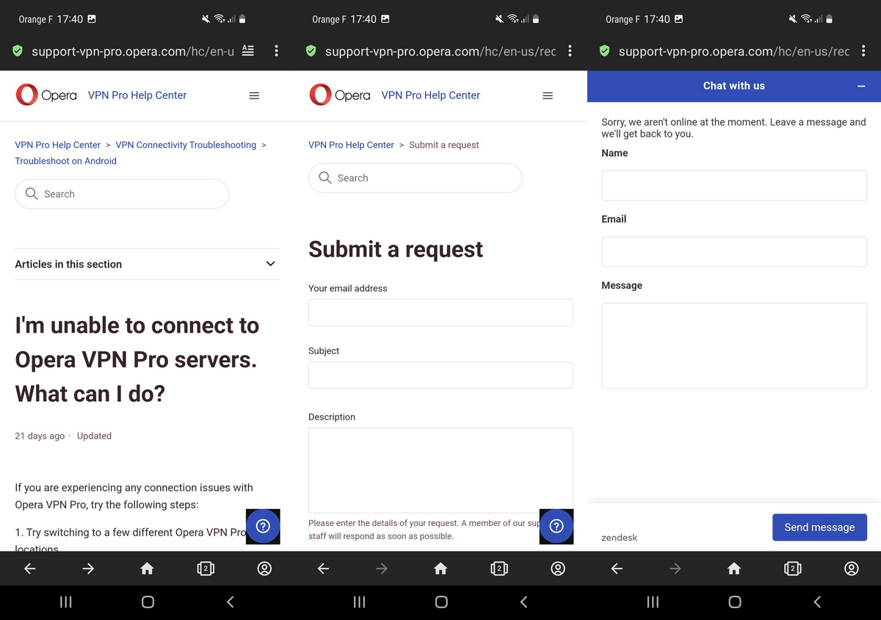Tap the address bar URL on the left screen
The width and height of the screenshot is (881, 620).
133,51
